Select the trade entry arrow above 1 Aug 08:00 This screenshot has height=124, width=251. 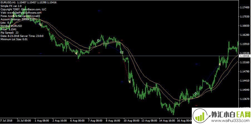pos(40,24)
